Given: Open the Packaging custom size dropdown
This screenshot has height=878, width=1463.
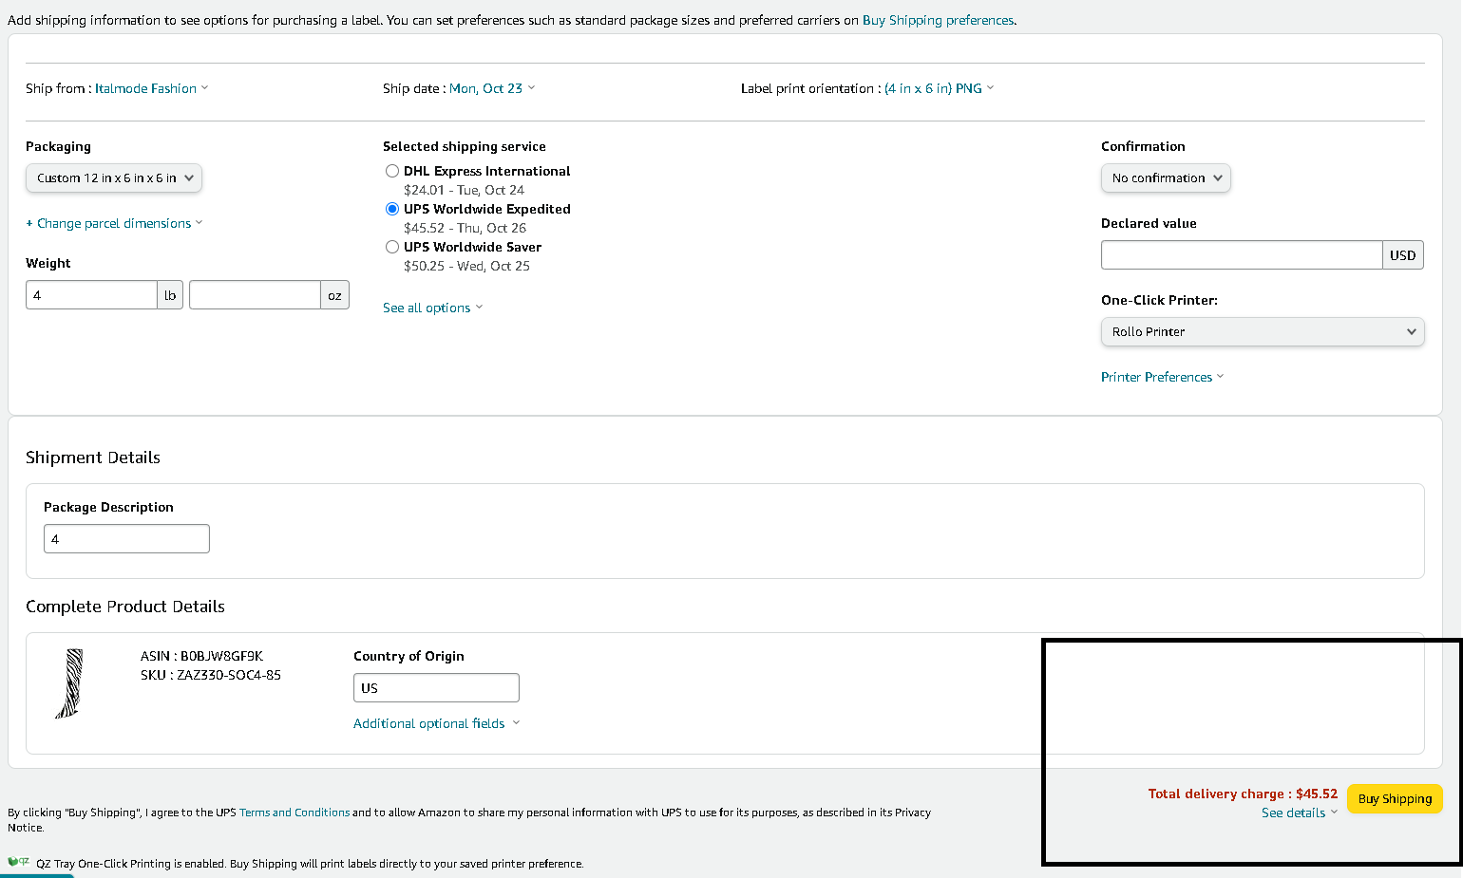Looking at the screenshot, I should pos(114,177).
